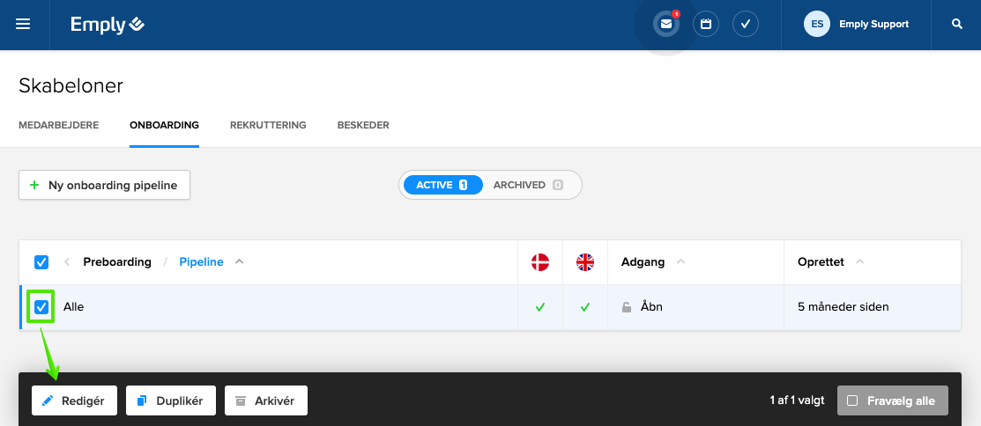The image size is (981, 426).
Task: Click the Emply logo
Action: coord(108,25)
